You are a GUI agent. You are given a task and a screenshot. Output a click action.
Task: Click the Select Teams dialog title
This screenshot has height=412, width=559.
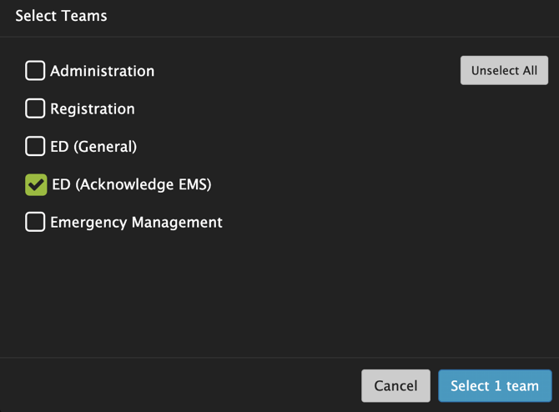point(61,16)
